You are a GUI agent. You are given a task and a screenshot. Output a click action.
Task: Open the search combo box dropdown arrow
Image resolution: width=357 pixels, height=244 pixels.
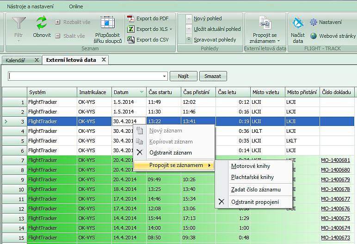tap(165, 76)
